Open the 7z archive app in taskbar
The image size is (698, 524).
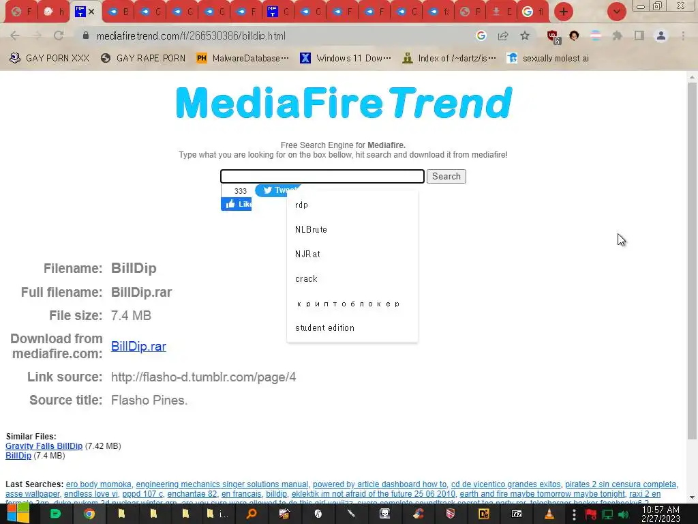pyautogui.click(x=517, y=514)
